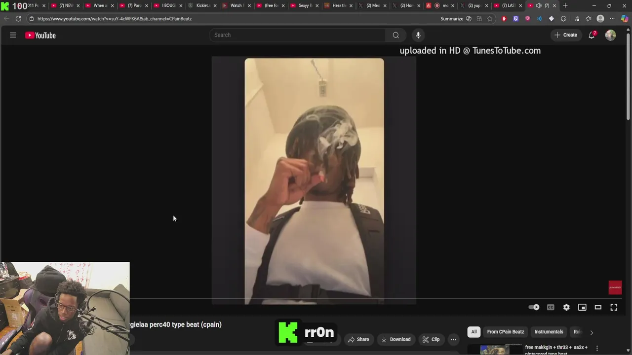Click the video title 'perc40 type beat (cpain)'

176,324
